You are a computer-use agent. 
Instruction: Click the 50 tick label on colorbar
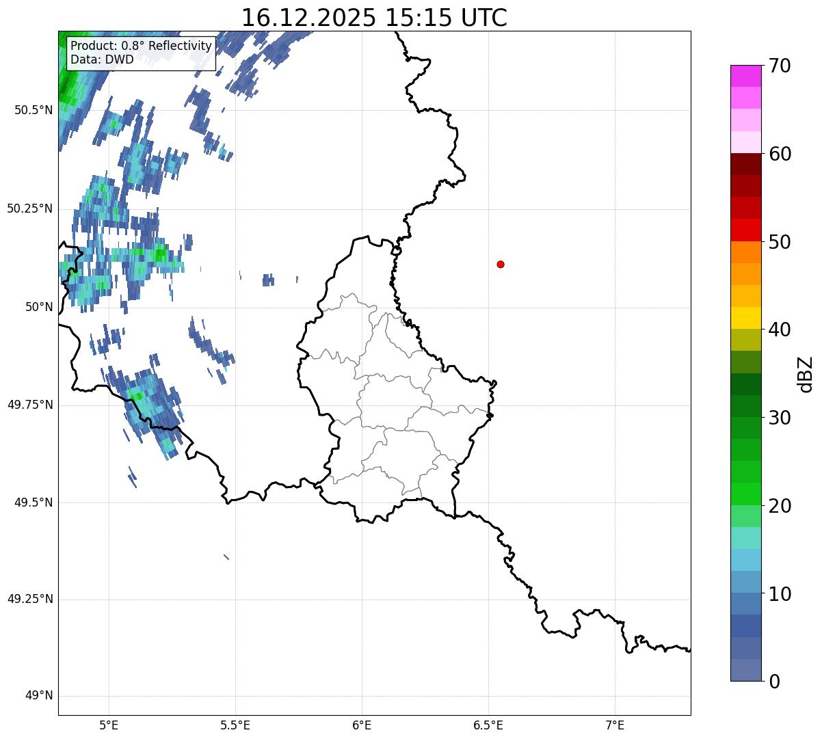point(780,242)
